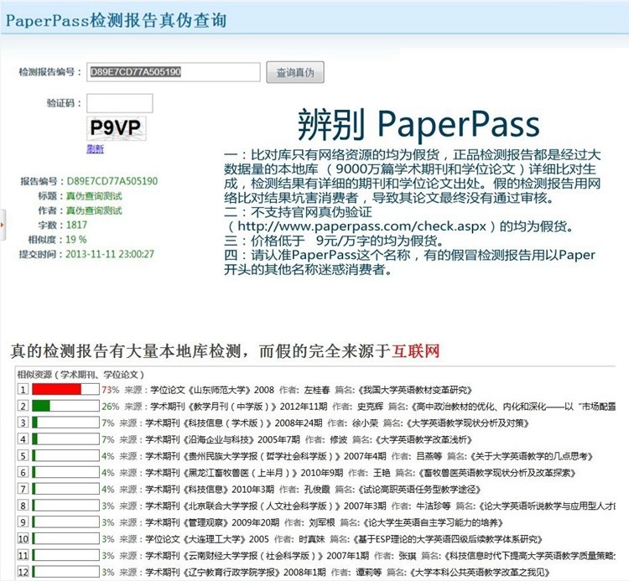Click the 相似资源 section header

click(x=82, y=374)
